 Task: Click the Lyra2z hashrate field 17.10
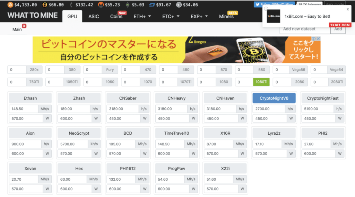click(267, 144)
